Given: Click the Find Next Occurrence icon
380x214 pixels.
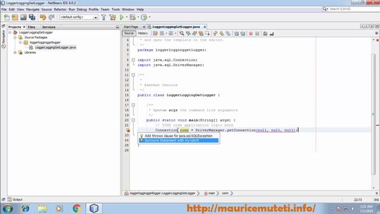Looking at the screenshot, I should [x=195, y=33].
